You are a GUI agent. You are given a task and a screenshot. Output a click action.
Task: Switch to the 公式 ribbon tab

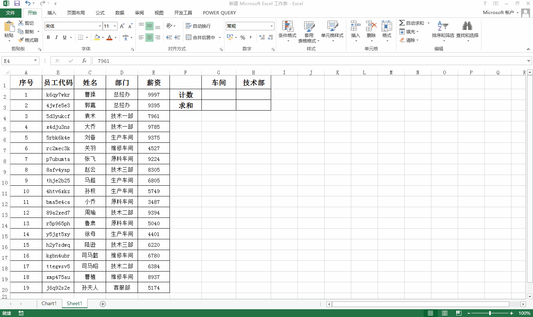100,13
